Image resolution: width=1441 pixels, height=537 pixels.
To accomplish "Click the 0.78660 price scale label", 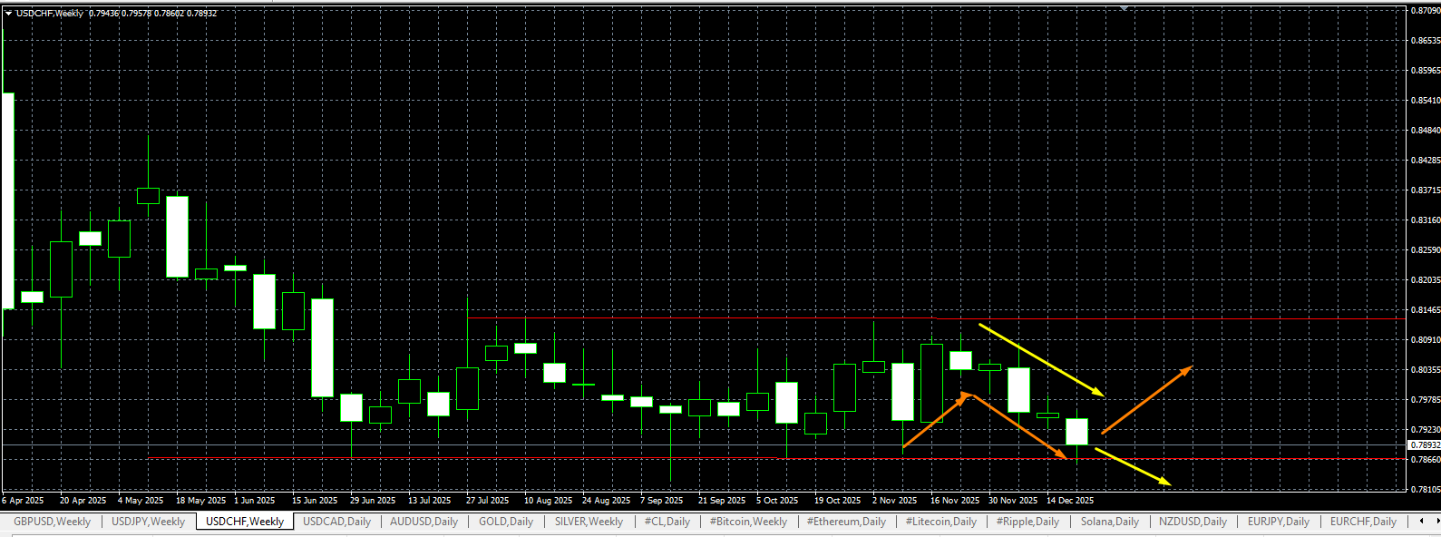I will 1426,460.
